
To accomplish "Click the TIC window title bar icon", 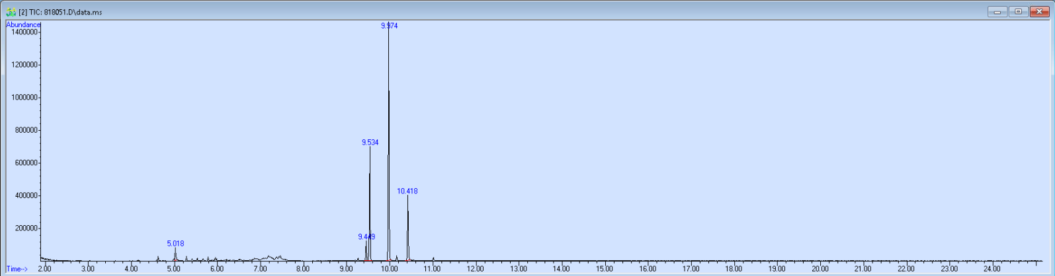I will (x=11, y=12).
